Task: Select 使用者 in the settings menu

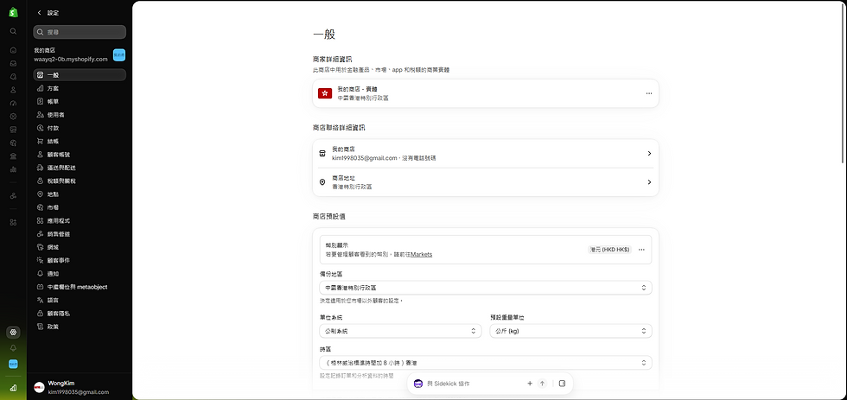Action: (80, 114)
